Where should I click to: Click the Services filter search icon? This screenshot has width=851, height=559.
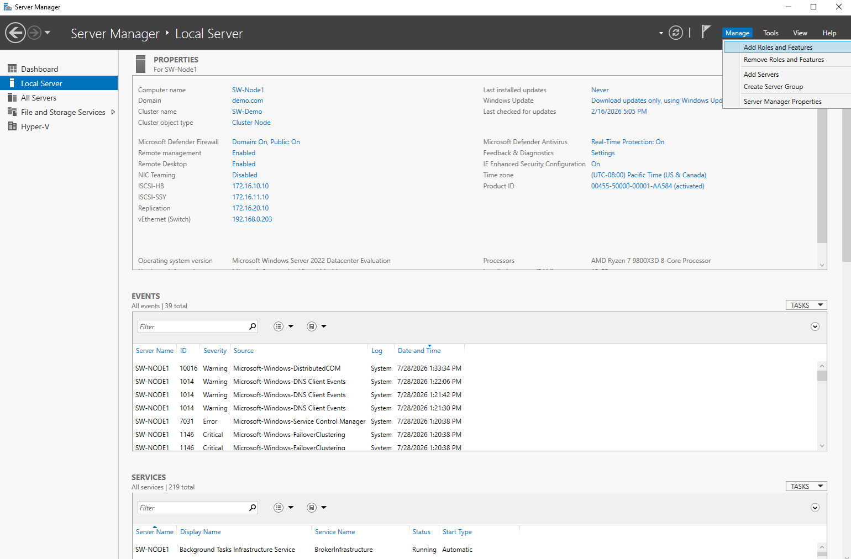253,508
